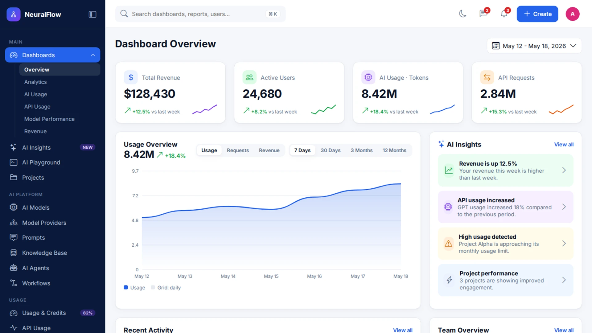This screenshot has width=592, height=333.
Task: Select Dashboards in sidebar
Action: tap(52, 55)
